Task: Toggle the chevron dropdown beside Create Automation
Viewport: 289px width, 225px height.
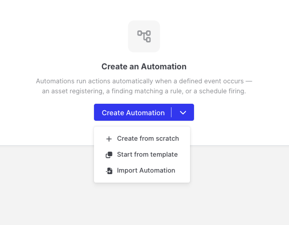Action: click(x=183, y=112)
